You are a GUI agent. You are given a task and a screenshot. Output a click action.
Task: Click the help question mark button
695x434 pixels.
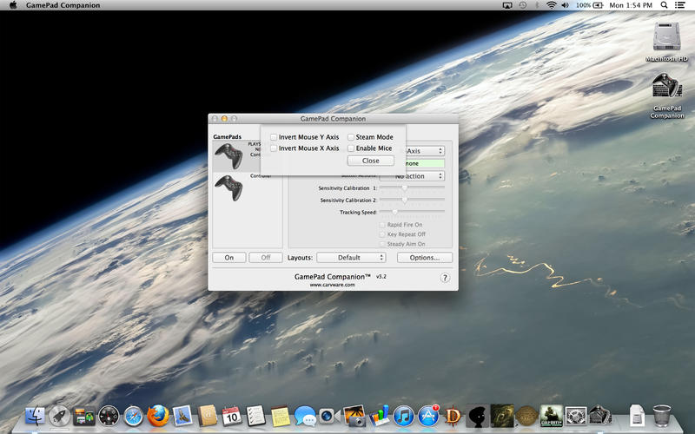[x=445, y=278]
